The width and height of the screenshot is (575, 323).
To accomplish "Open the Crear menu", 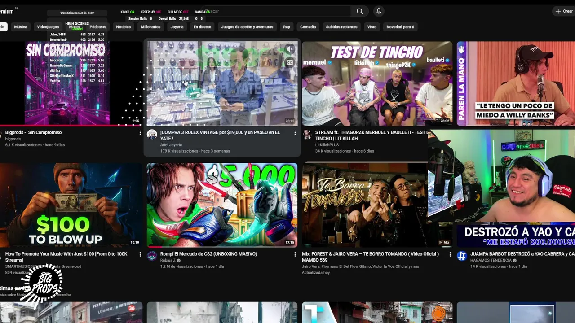I will coord(564,11).
